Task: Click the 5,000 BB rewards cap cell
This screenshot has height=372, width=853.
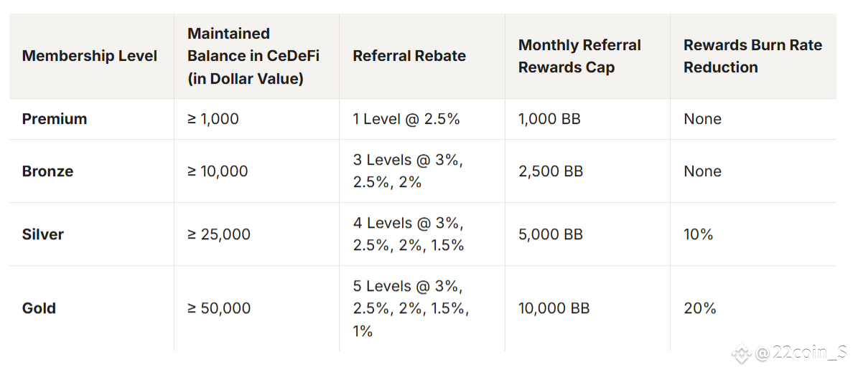Action: tap(551, 234)
